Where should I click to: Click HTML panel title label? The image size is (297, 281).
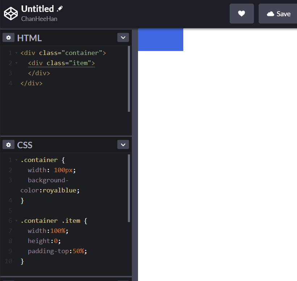tap(29, 38)
